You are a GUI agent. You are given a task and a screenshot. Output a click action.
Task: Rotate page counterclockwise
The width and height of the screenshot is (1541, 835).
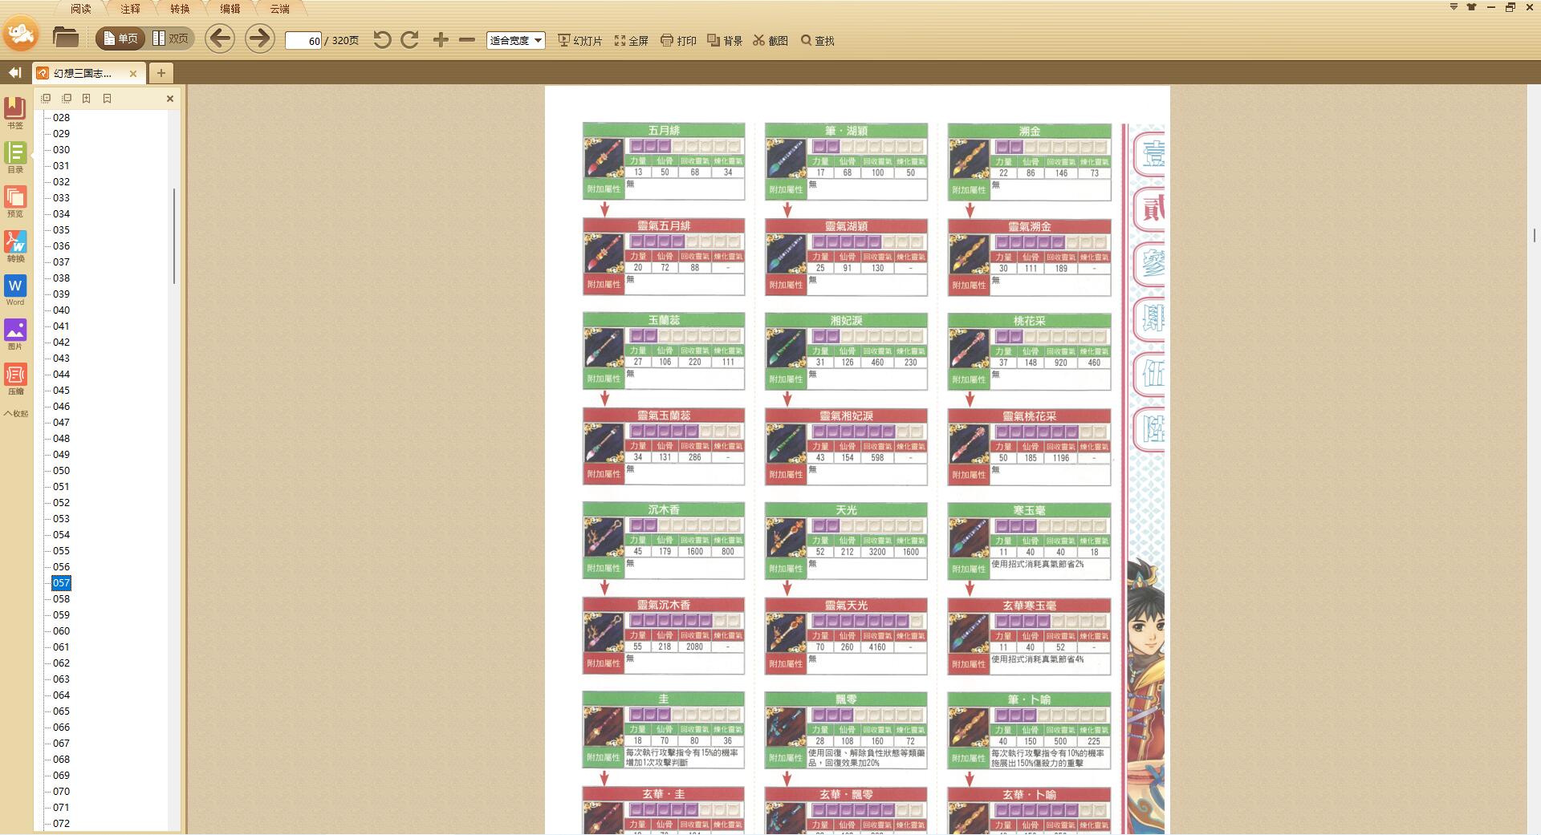click(x=382, y=40)
